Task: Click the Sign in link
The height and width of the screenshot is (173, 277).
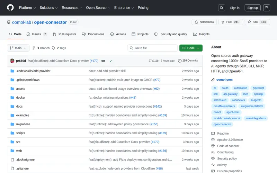Action: 235,8
